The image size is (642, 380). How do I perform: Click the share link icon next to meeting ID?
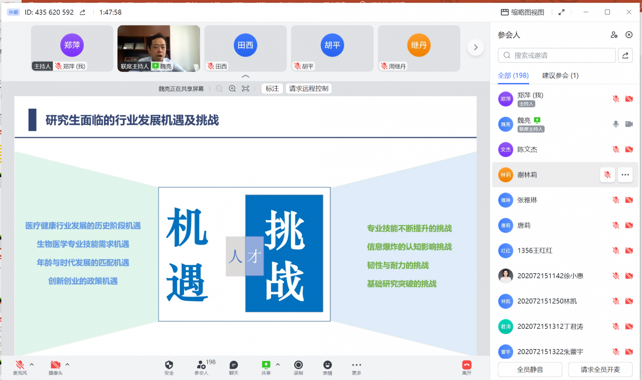coord(82,12)
